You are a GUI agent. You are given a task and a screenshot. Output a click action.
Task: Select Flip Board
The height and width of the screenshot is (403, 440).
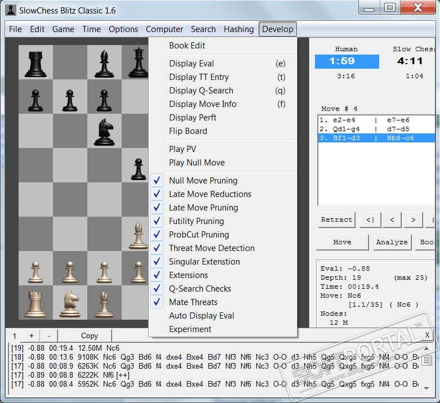click(x=223, y=131)
